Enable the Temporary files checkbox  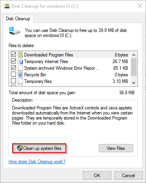(x=13, y=81)
